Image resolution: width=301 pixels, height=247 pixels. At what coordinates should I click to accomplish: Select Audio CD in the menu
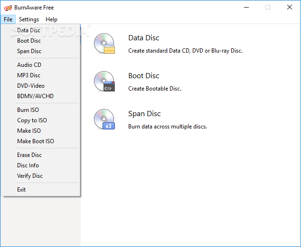pos(40,65)
